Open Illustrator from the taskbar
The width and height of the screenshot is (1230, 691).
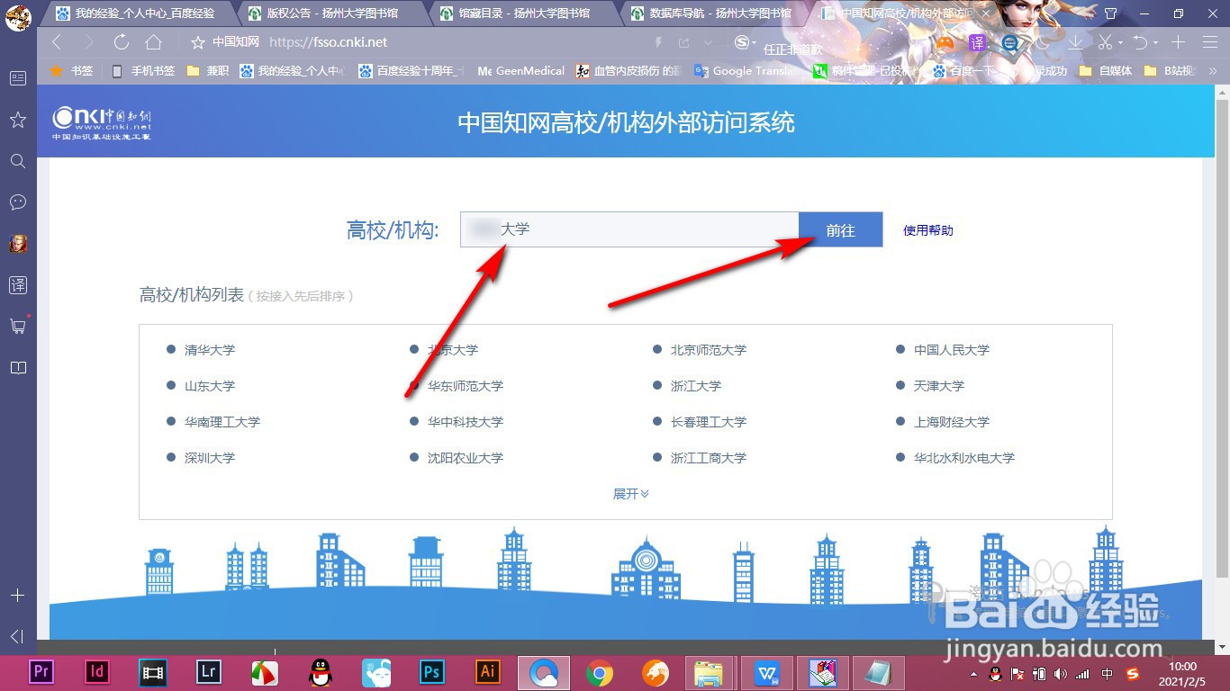click(x=488, y=671)
